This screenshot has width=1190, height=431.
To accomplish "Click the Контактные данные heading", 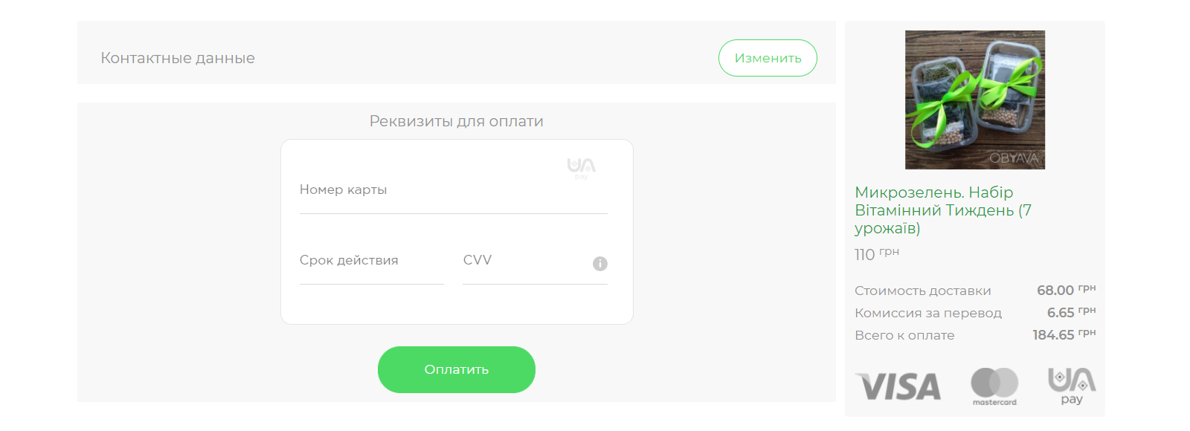I will (x=178, y=58).
